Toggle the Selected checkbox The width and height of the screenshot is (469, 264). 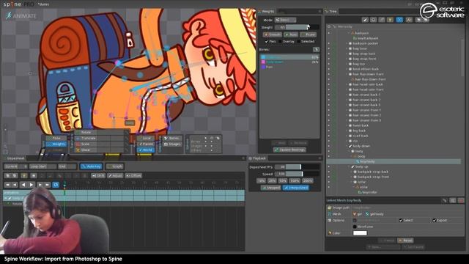pyautogui.click(x=299, y=41)
